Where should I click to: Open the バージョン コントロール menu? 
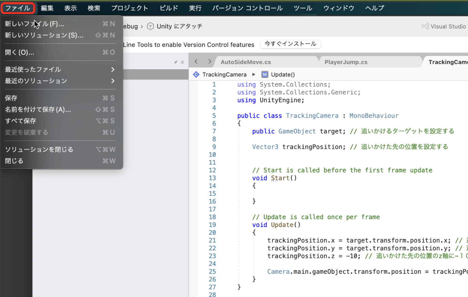tap(247, 8)
